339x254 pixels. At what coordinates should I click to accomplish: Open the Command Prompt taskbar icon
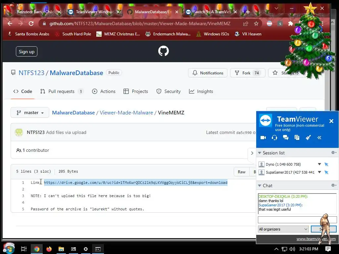[x=98, y=249]
